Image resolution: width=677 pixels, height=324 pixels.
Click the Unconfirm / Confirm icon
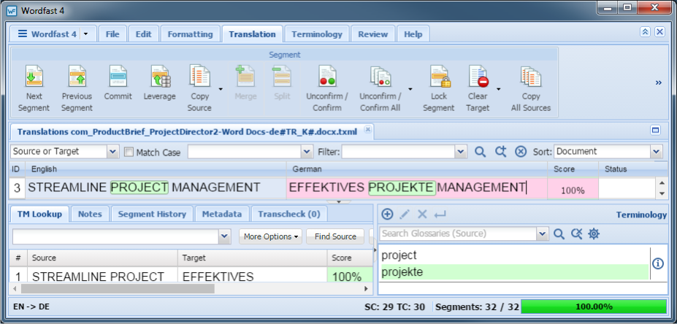327,77
